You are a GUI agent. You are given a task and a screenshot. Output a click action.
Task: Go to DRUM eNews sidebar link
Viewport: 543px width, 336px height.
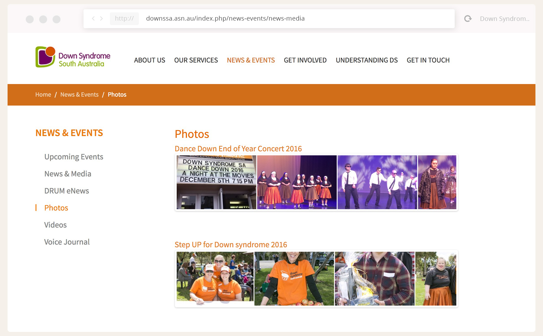coord(66,191)
